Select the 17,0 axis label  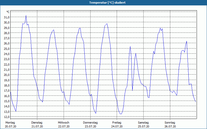coord(7,91)
